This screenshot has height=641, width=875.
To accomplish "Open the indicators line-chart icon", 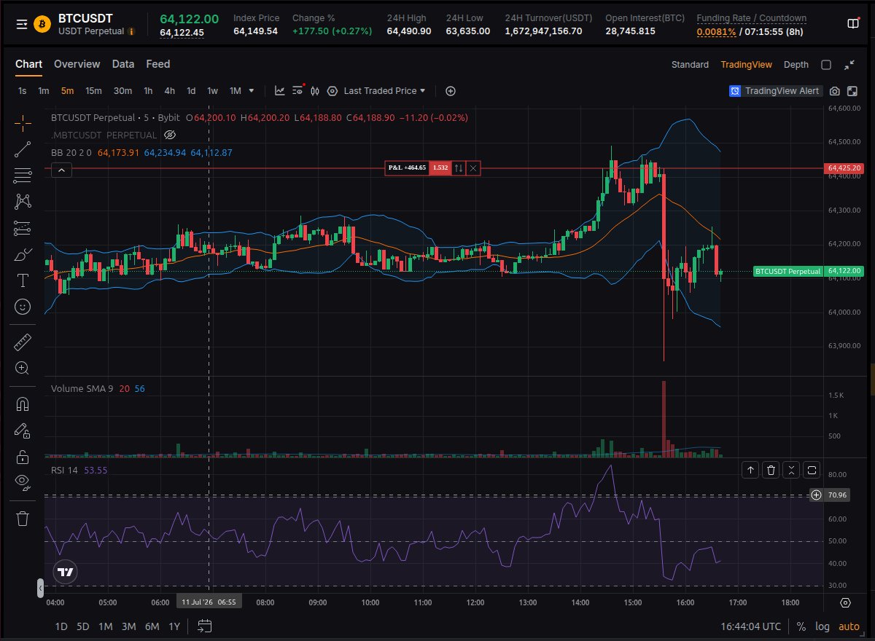I will click(x=279, y=91).
